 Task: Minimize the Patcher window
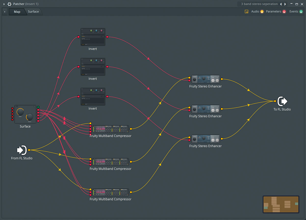(292, 4)
